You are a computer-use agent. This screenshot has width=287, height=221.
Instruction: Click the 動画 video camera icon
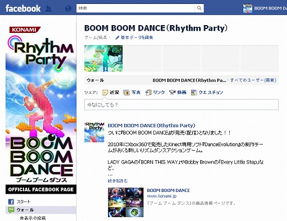[x=172, y=92]
